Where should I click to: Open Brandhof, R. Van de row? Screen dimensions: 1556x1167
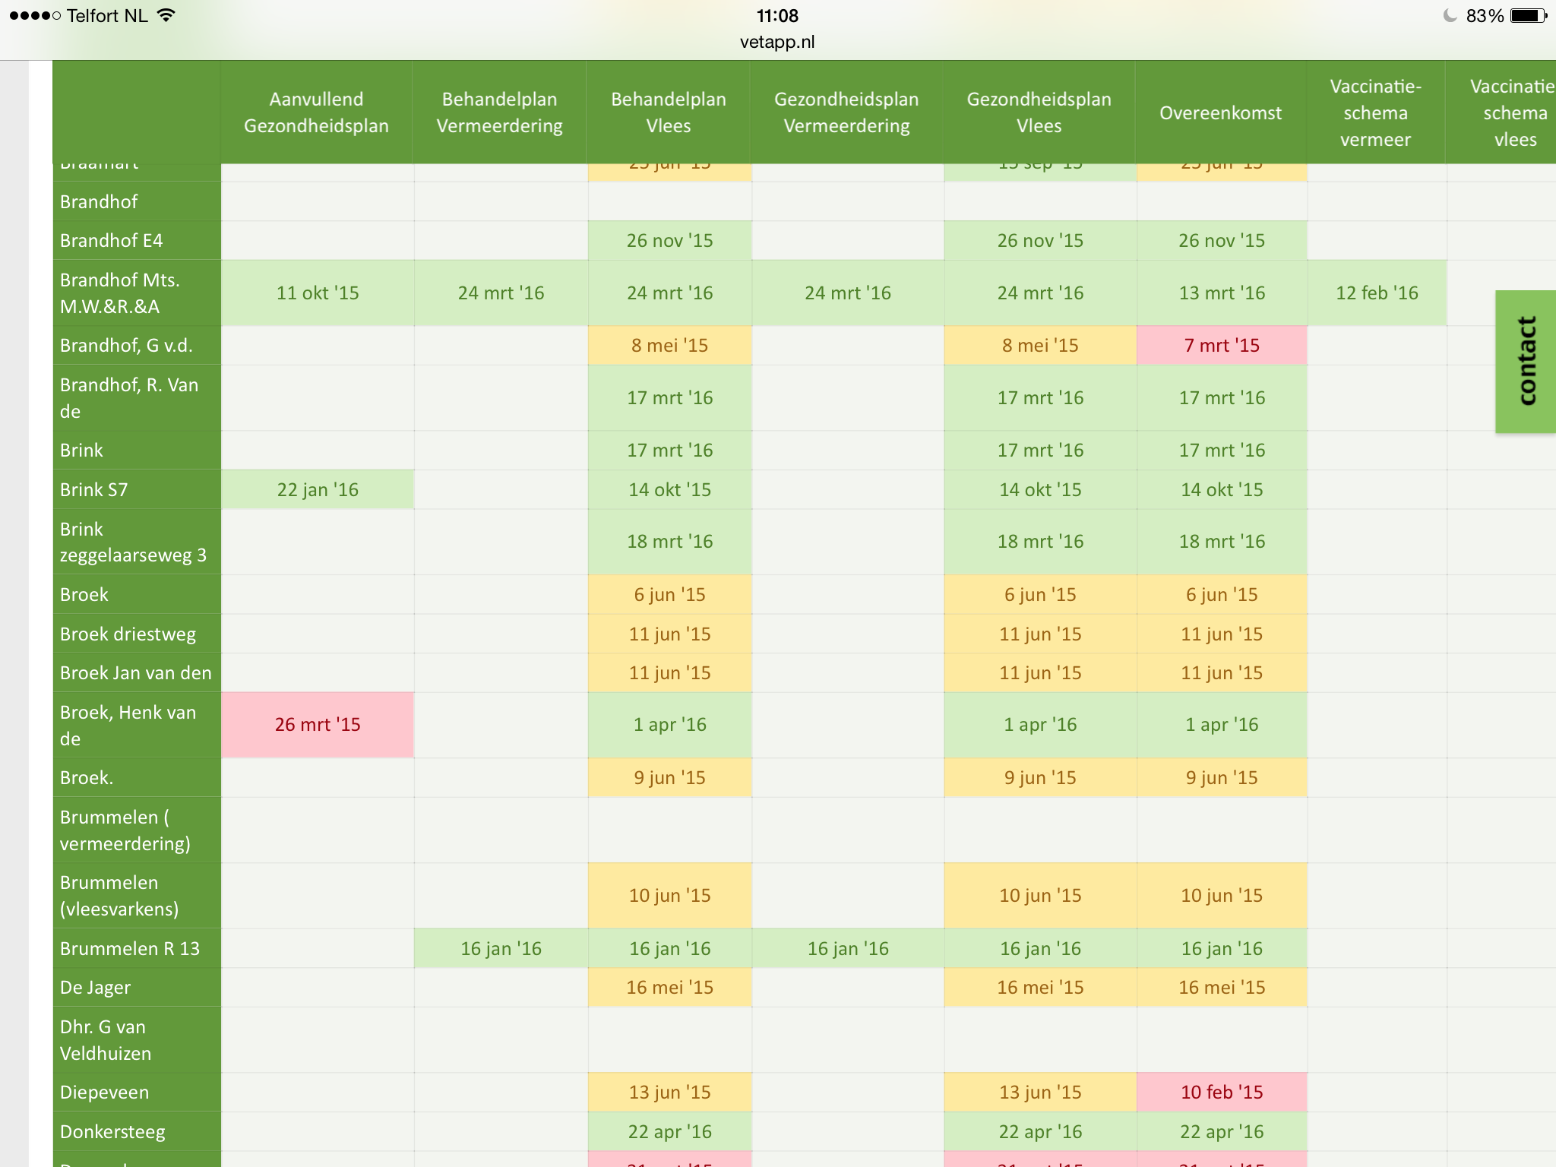pos(137,398)
